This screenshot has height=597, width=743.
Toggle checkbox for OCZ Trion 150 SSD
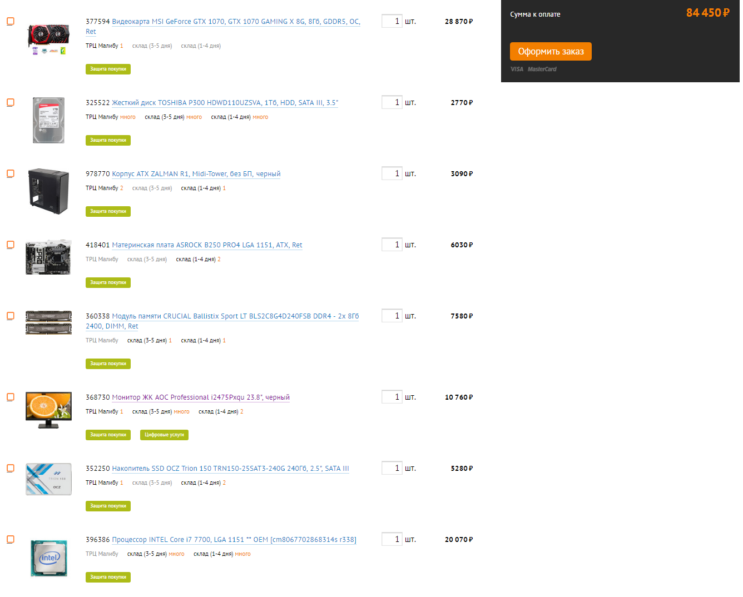10,468
